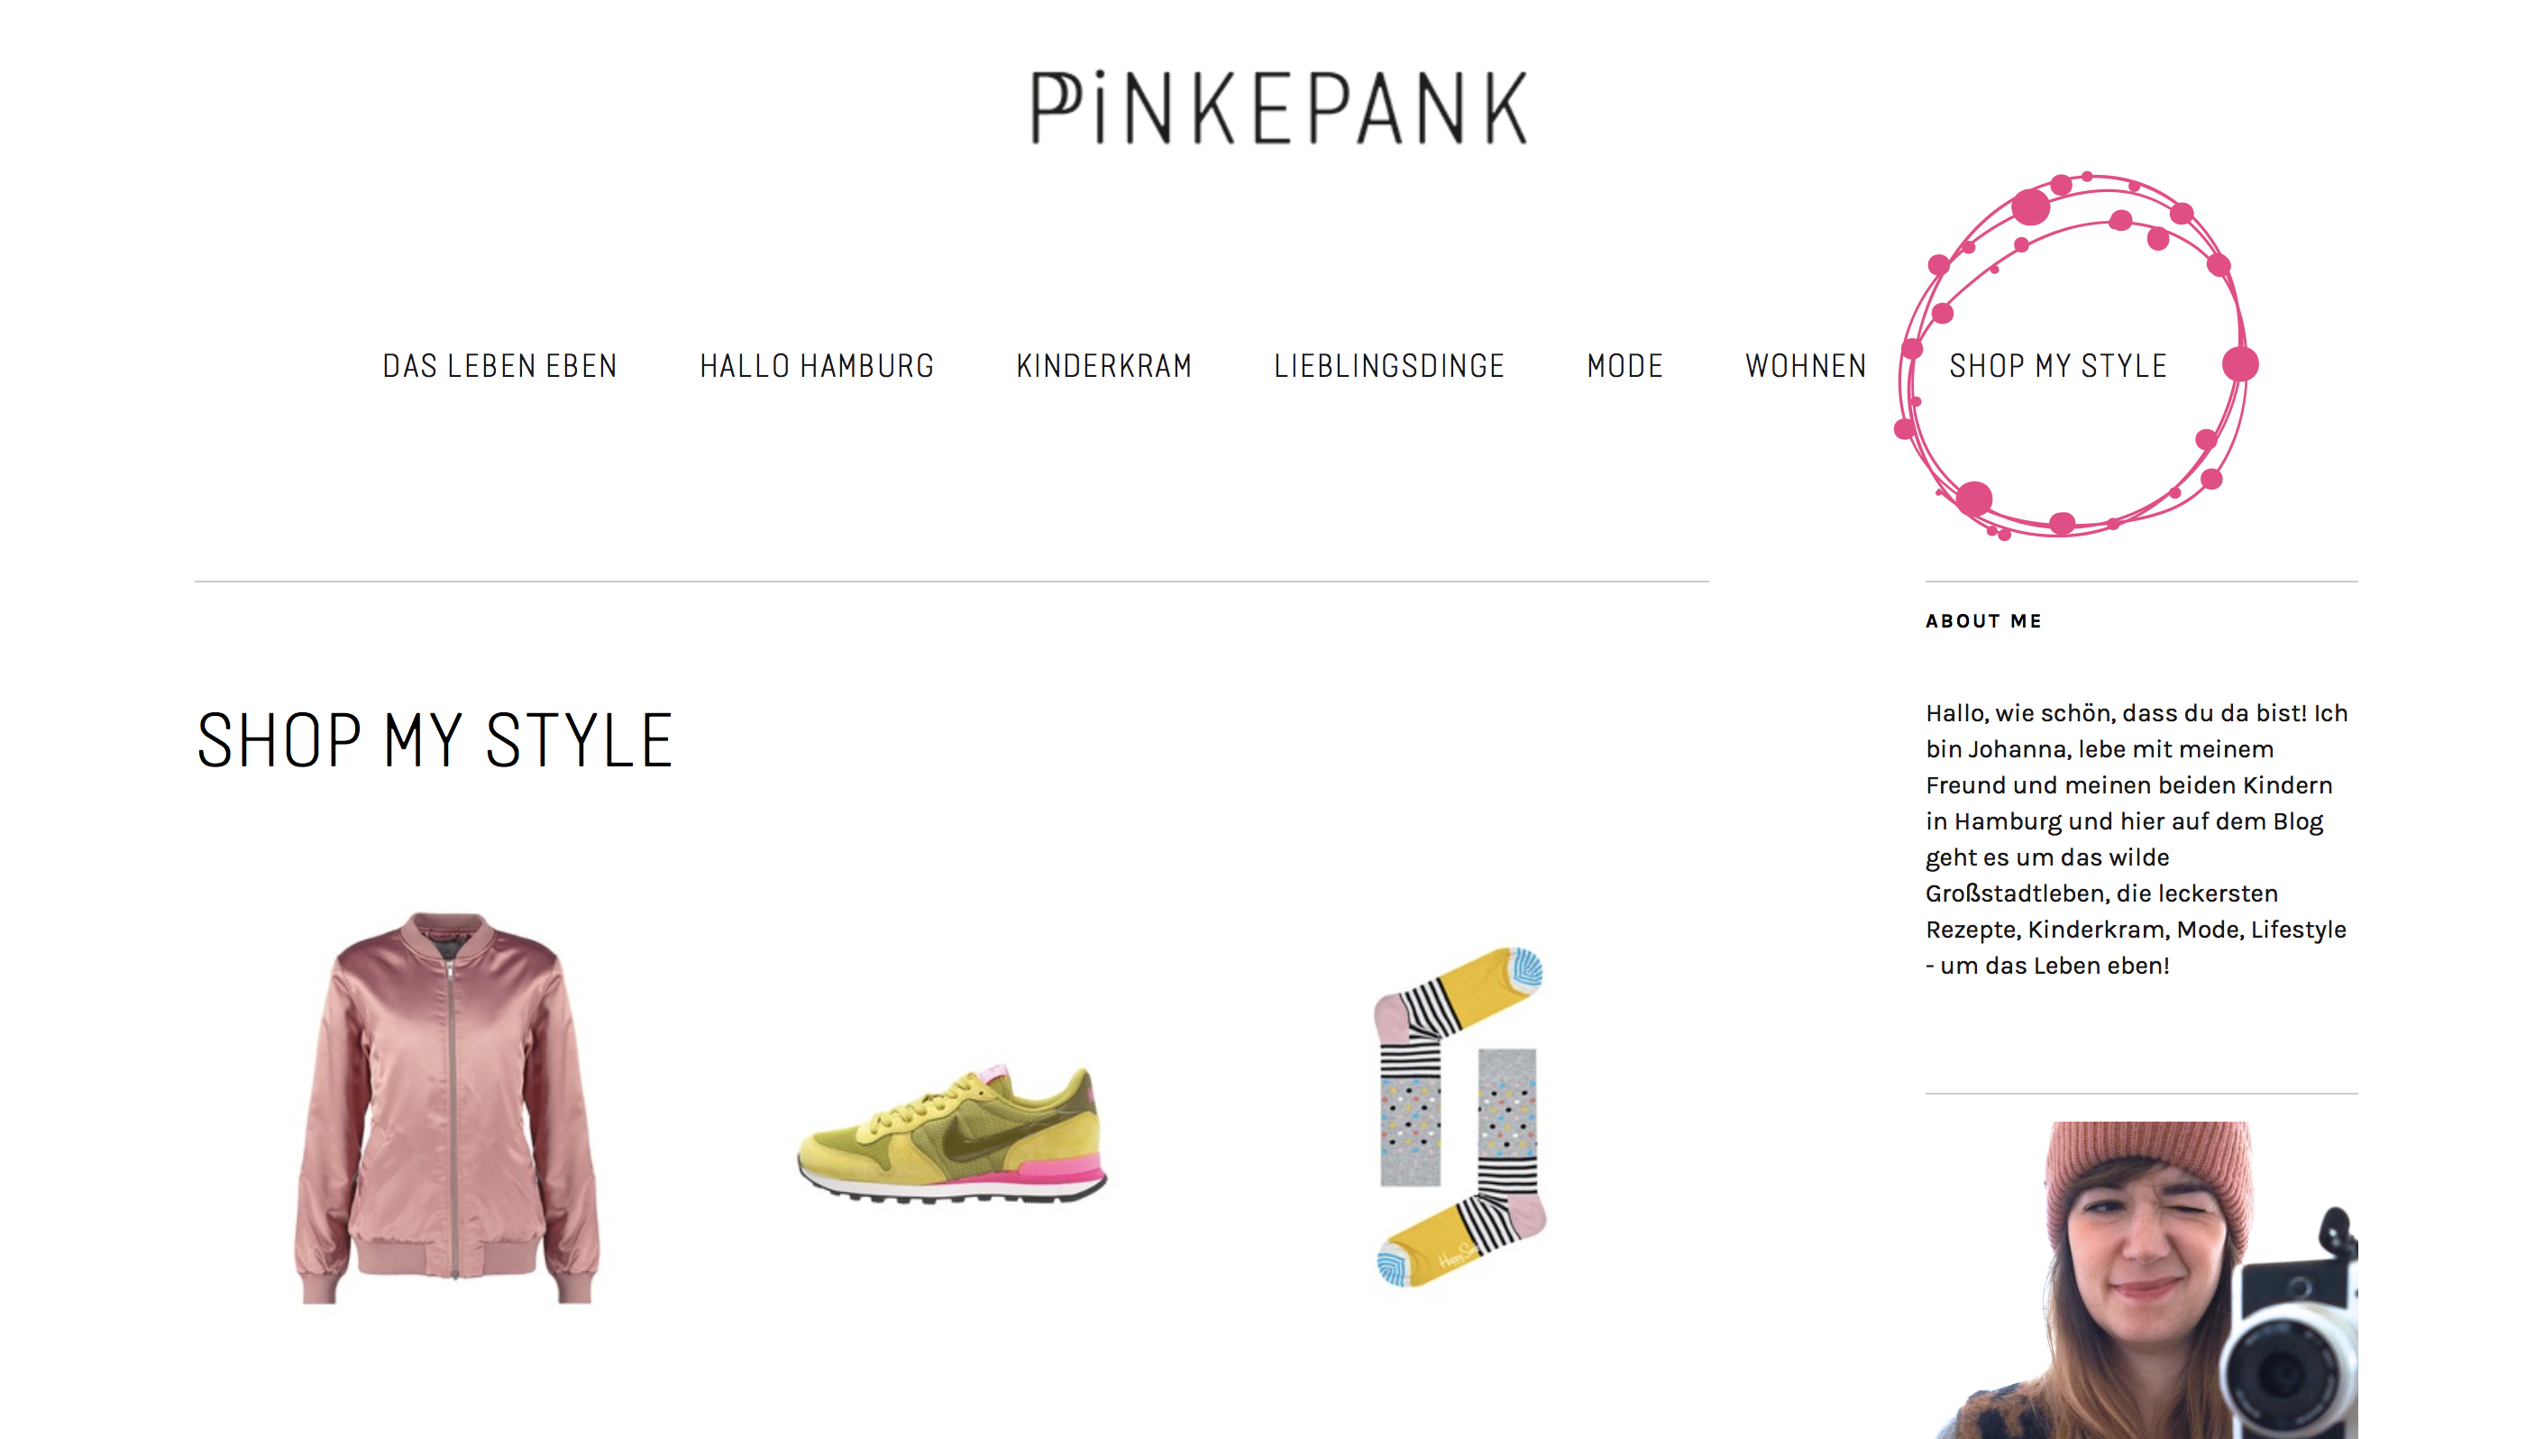Click the About Me description paragraph
The width and height of the screenshot is (2544, 1439).
coord(2137,839)
